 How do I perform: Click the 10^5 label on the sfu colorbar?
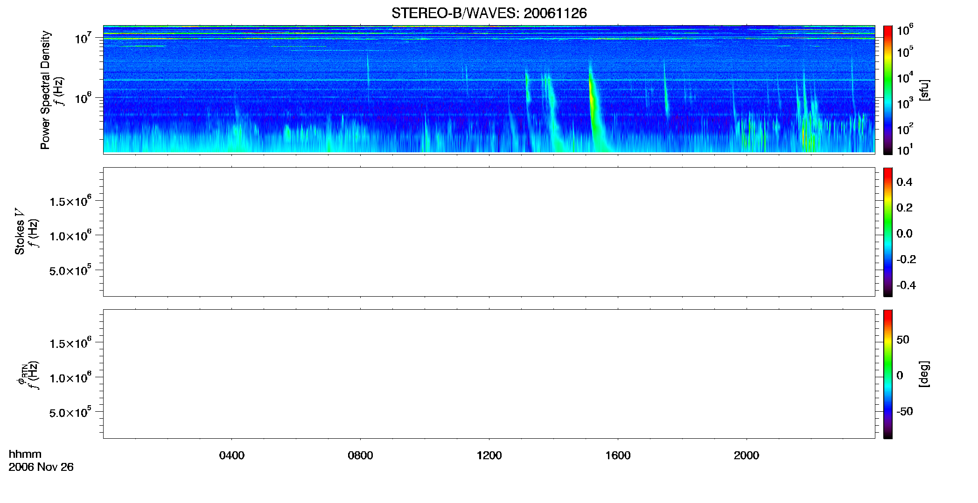coord(905,52)
